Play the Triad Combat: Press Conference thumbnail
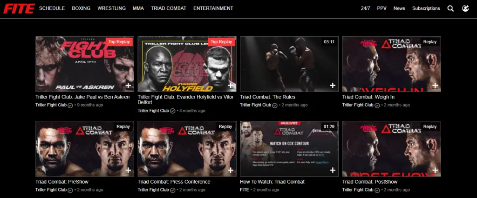The height and width of the screenshot is (198, 477). click(187, 149)
